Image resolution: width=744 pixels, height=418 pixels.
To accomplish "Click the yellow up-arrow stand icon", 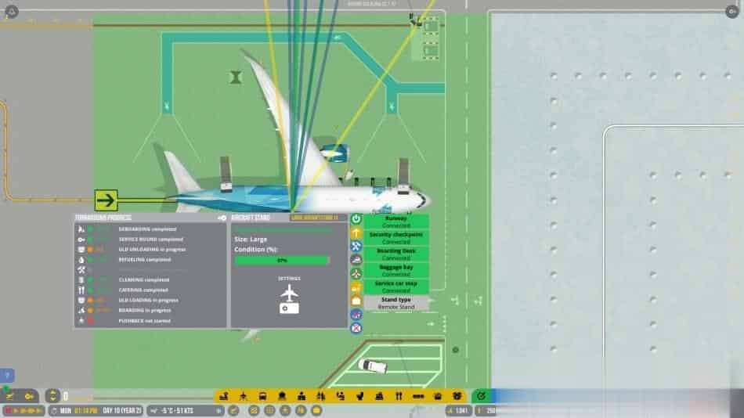I will [x=356, y=232].
